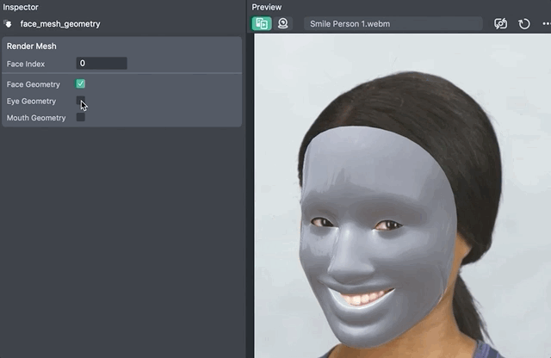The width and height of the screenshot is (551, 358).
Task: Click the face_mesh_geometry object icon
Action: pos(8,24)
